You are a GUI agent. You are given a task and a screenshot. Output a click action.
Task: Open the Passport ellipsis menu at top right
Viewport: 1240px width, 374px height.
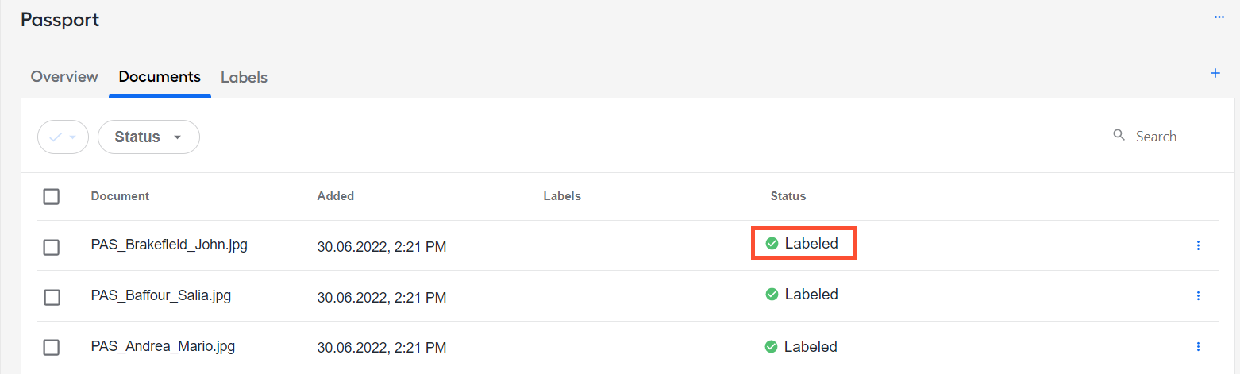coord(1219,17)
